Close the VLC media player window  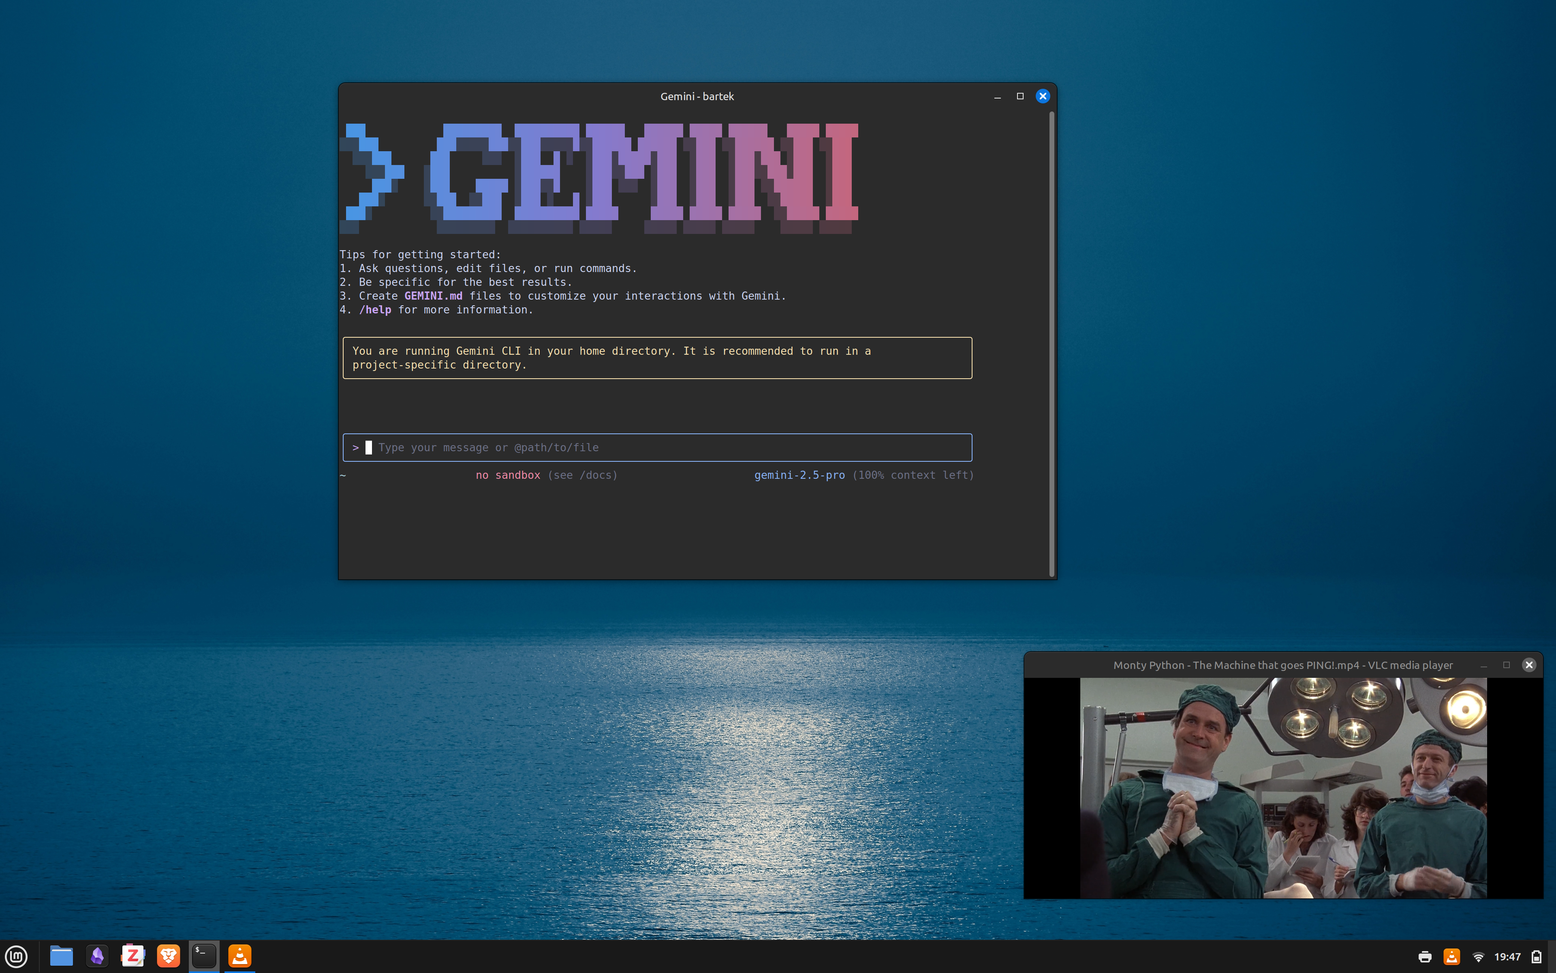[x=1529, y=665]
